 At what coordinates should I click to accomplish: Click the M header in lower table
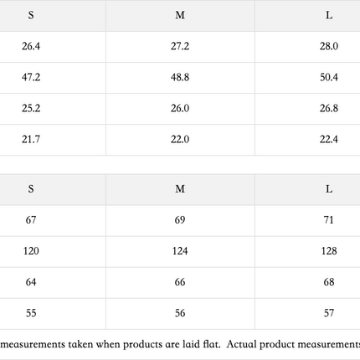coord(180,189)
